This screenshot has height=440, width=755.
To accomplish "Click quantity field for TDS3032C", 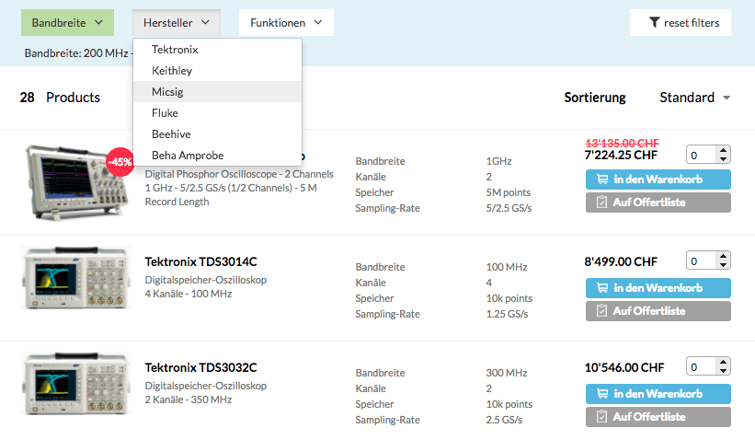I will 701,366.
